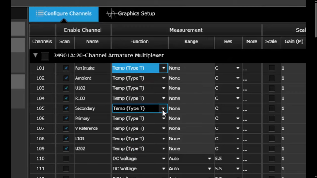Click the Configure Channels list icon
Image resolution: width=317 pixels, height=178 pixels.
(x=39, y=13)
